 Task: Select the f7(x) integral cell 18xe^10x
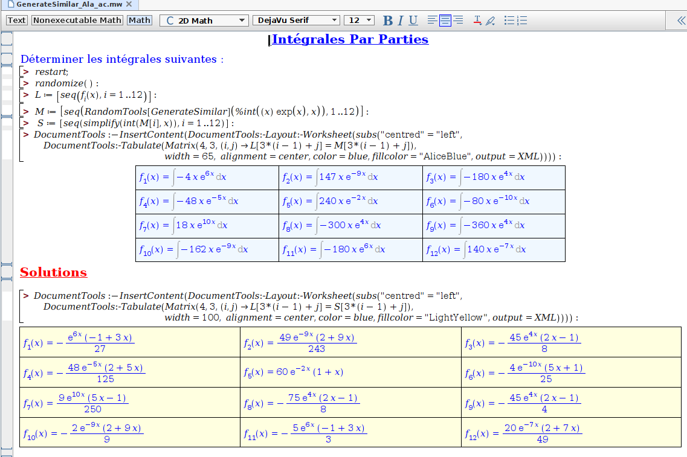point(207,225)
